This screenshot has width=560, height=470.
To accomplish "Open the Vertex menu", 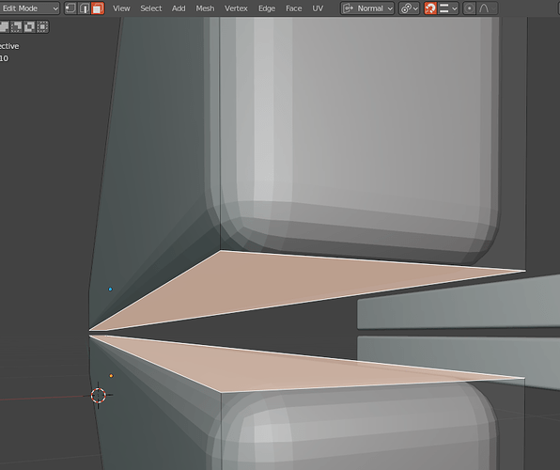I will coord(236,8).
